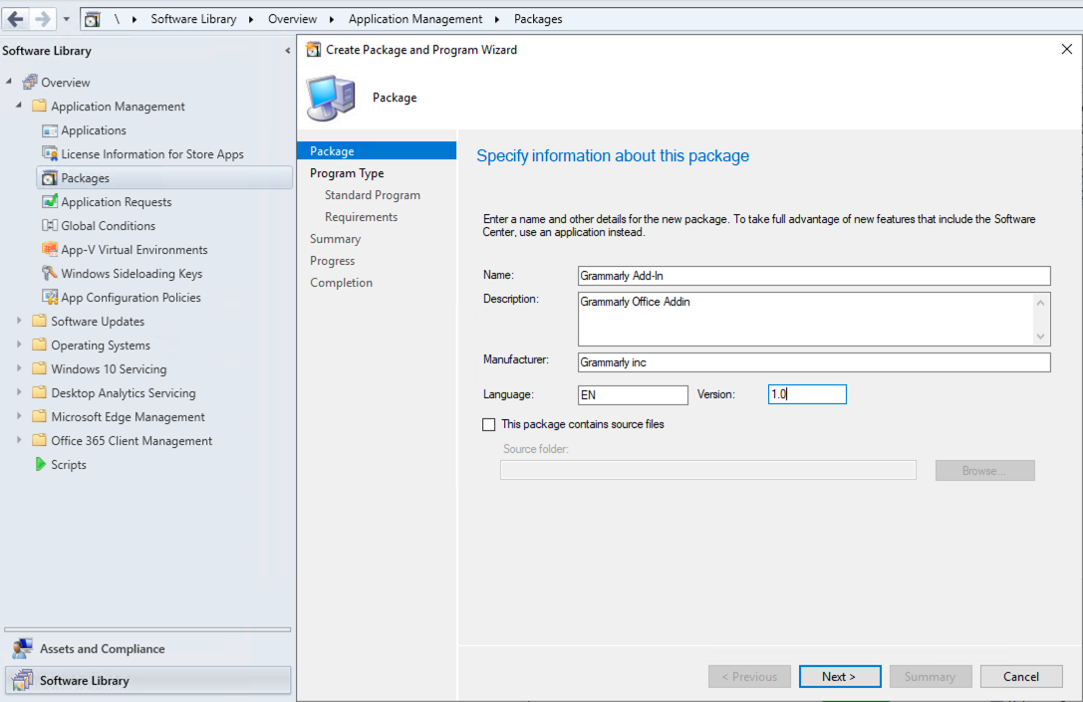Image resolution: width=1083 pixels, height=702 pixels.
Task: Click Description scrollbar down arrow
Action: 1041,337
